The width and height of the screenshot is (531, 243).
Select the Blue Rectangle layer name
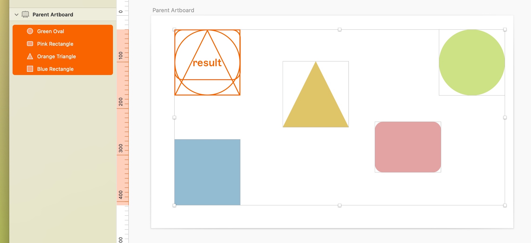[x=55, y=69]
